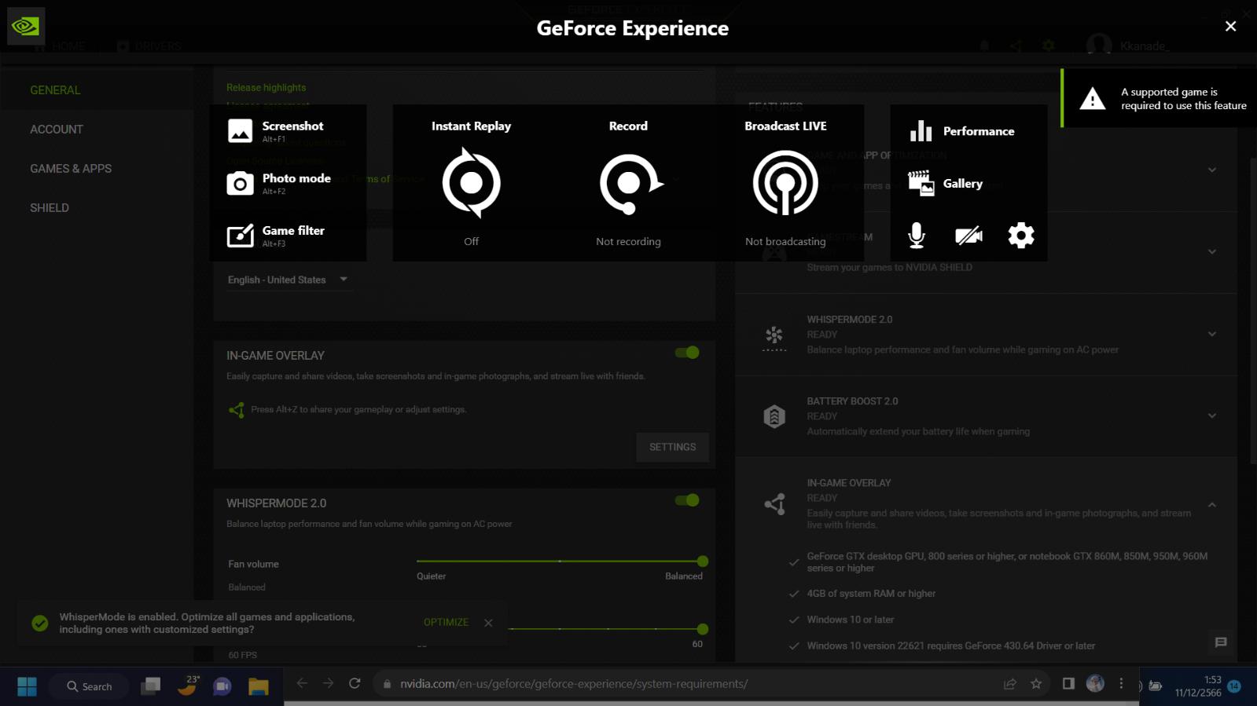This screenshot has width=1257, height=706.
Task: Open File Explorer from the taskbar
Action: tap(259, 686)
